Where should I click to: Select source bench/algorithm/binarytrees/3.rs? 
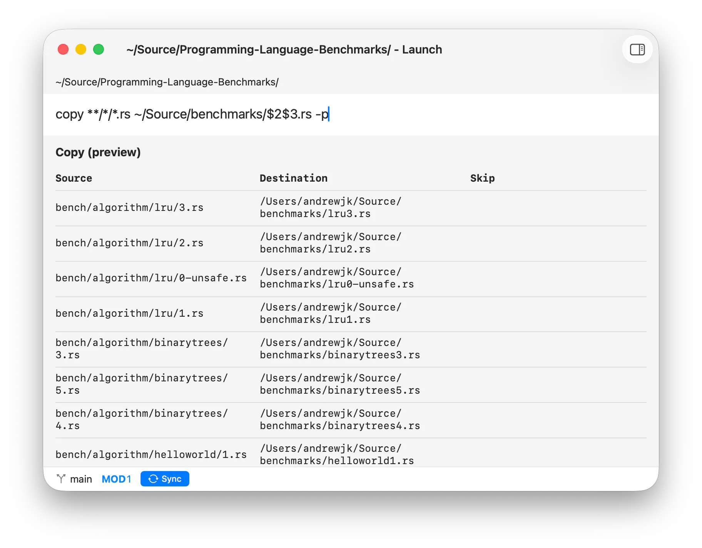pyautogui.click(x=142, y=349)
